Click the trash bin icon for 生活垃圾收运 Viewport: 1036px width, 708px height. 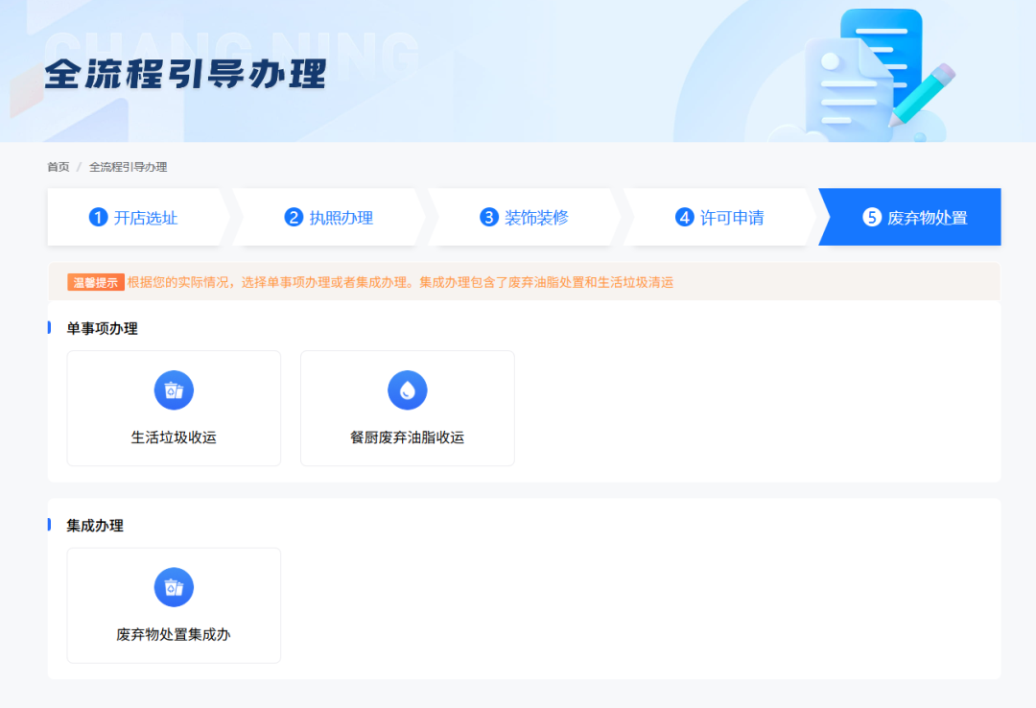coord(174,390)
